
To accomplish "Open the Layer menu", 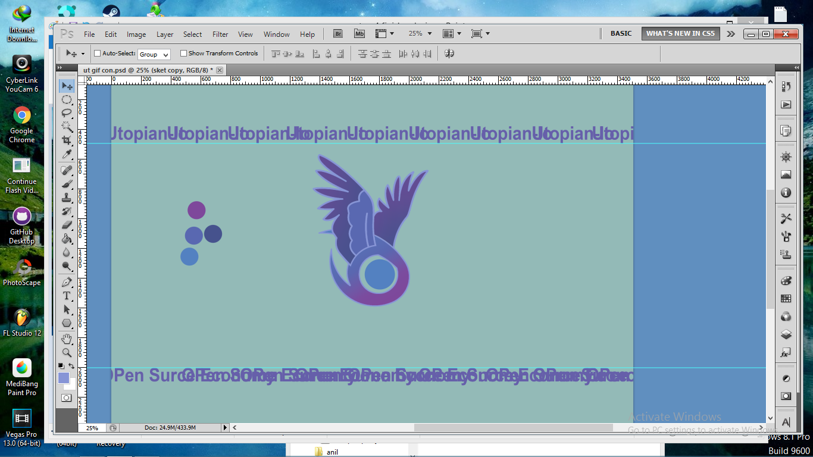I will pyautogui.click(x=165, y=35).
